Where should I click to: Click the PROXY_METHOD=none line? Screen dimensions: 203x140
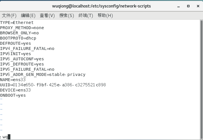(x=22, y=28)
